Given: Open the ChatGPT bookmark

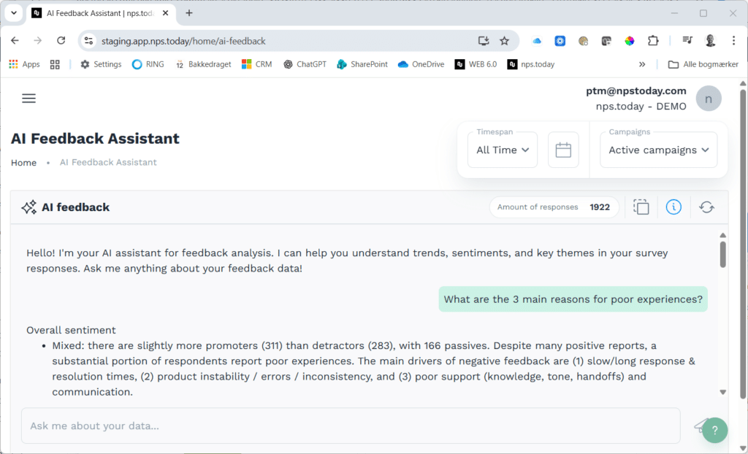Looking at the screenshot, I should click(x=305, y=64).
